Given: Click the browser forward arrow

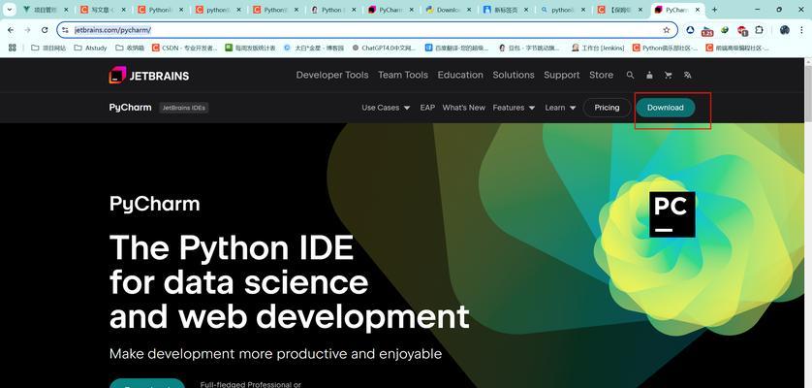Looking at the screenshot, I should pyautogui.click(x=27, y=30).
